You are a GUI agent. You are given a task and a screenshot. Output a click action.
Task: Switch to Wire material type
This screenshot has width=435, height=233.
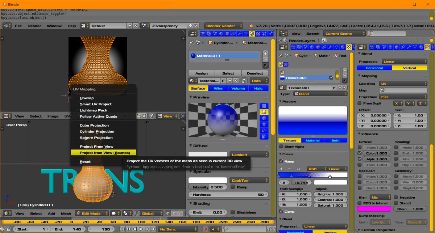[x=218, y=88]
